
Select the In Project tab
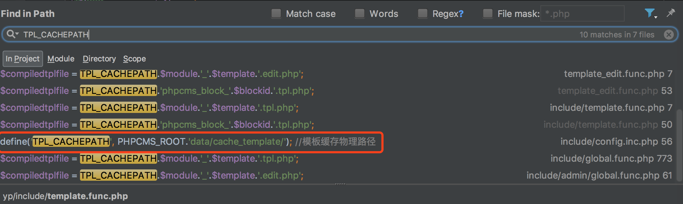click(23, 59)
